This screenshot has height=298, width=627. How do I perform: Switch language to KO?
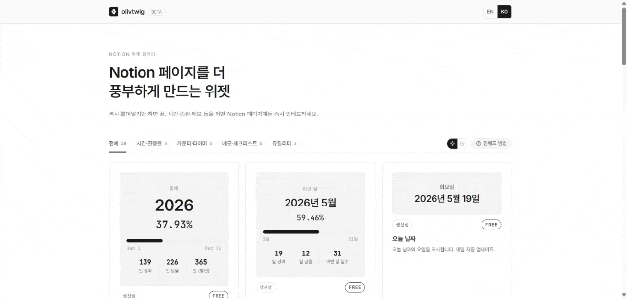point(505,12)
